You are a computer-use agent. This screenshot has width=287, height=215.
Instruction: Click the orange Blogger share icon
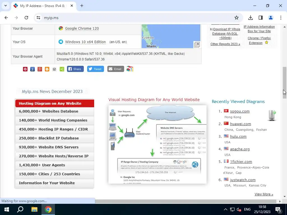[47, 69]
